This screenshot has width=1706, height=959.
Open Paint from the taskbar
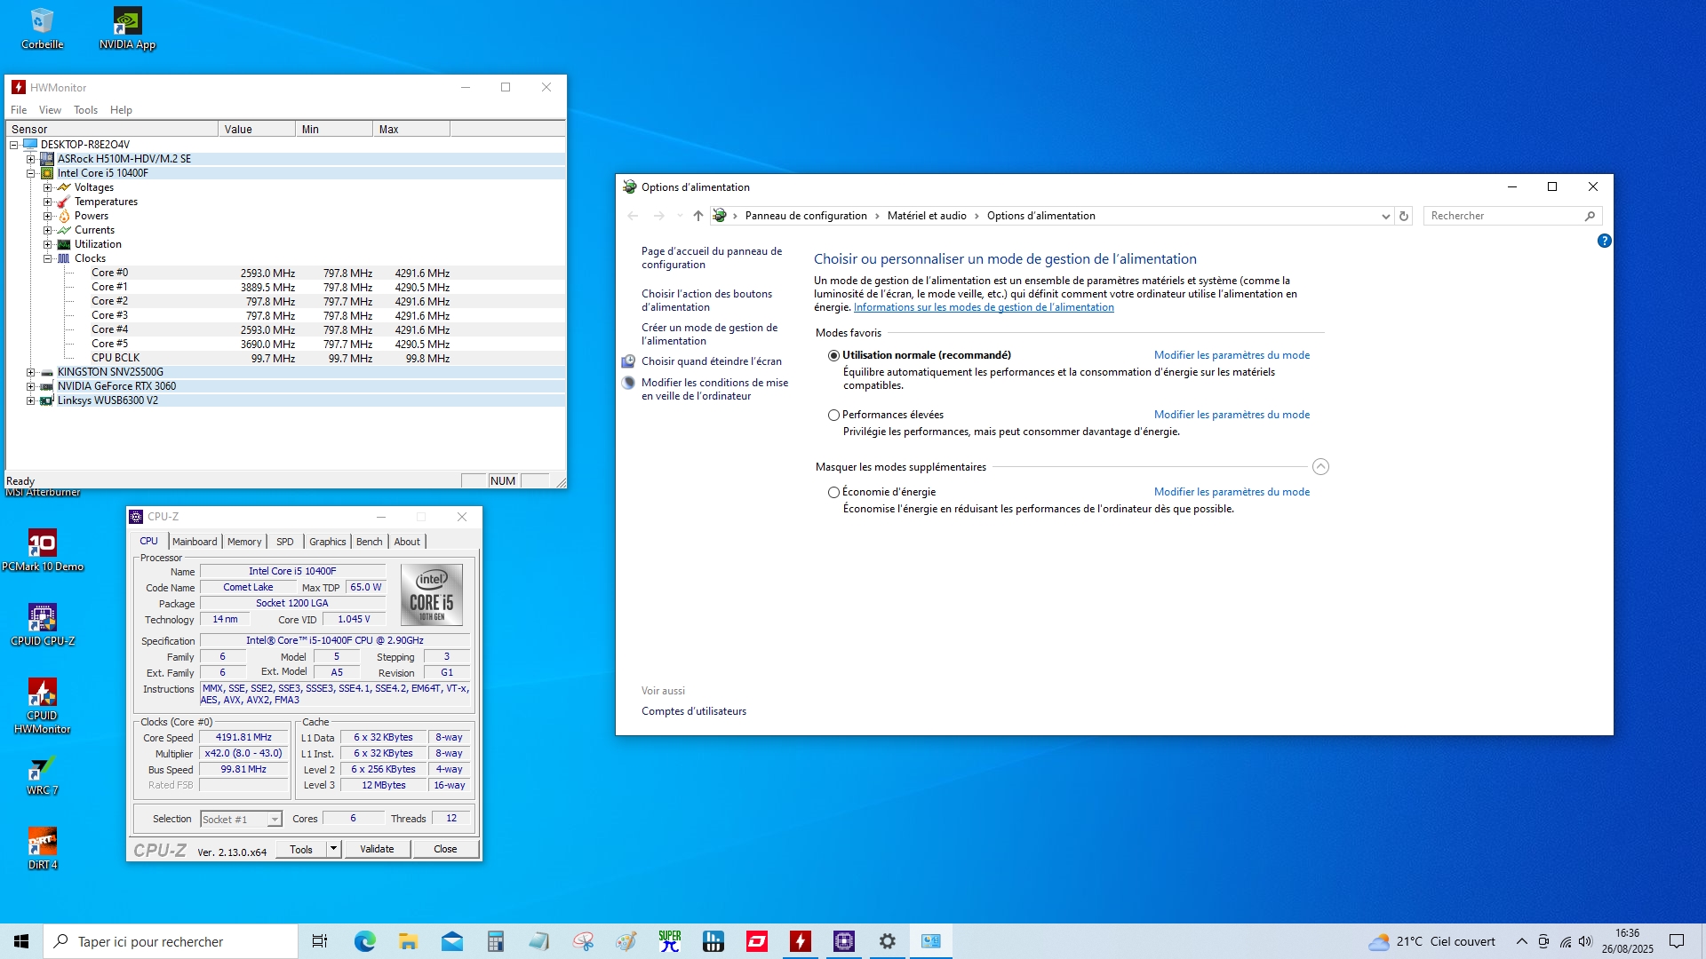[x=626, y=941]
